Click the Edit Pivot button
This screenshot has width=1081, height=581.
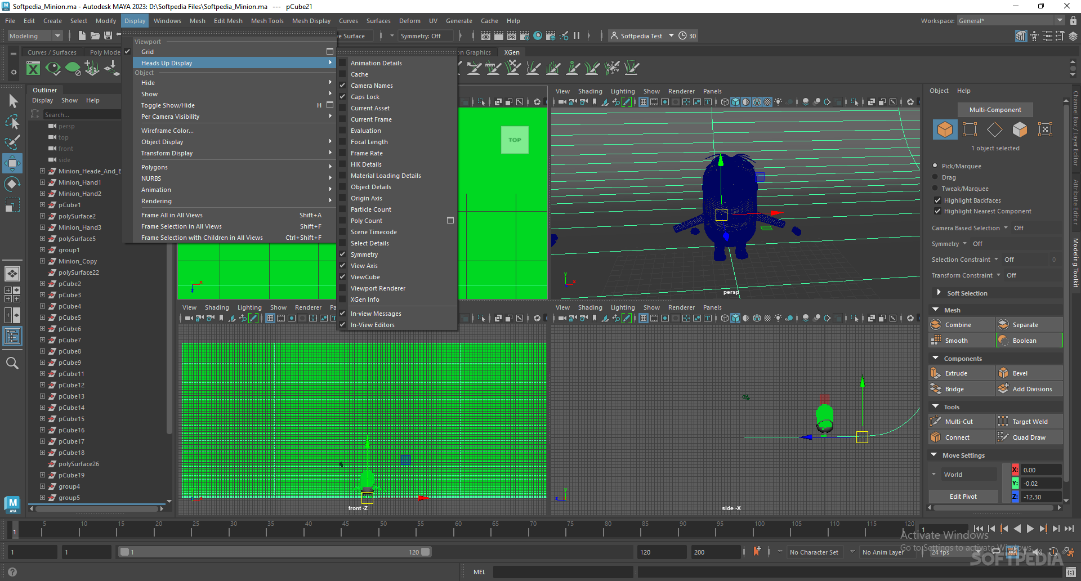pos(963,497)
